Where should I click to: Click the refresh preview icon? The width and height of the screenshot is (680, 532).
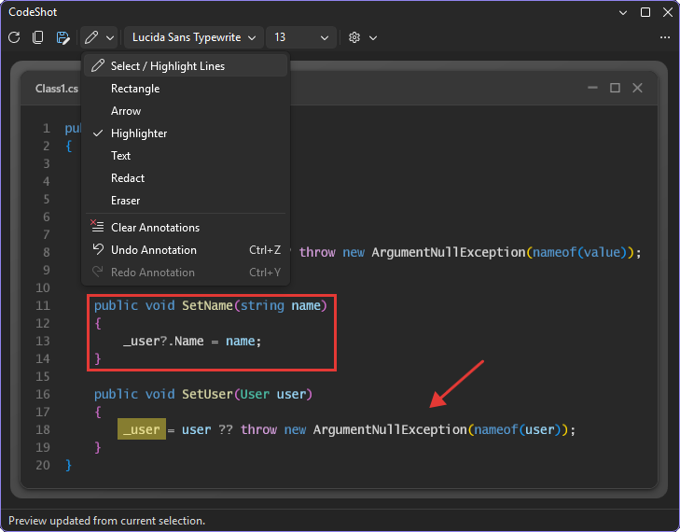click(14, 37)
